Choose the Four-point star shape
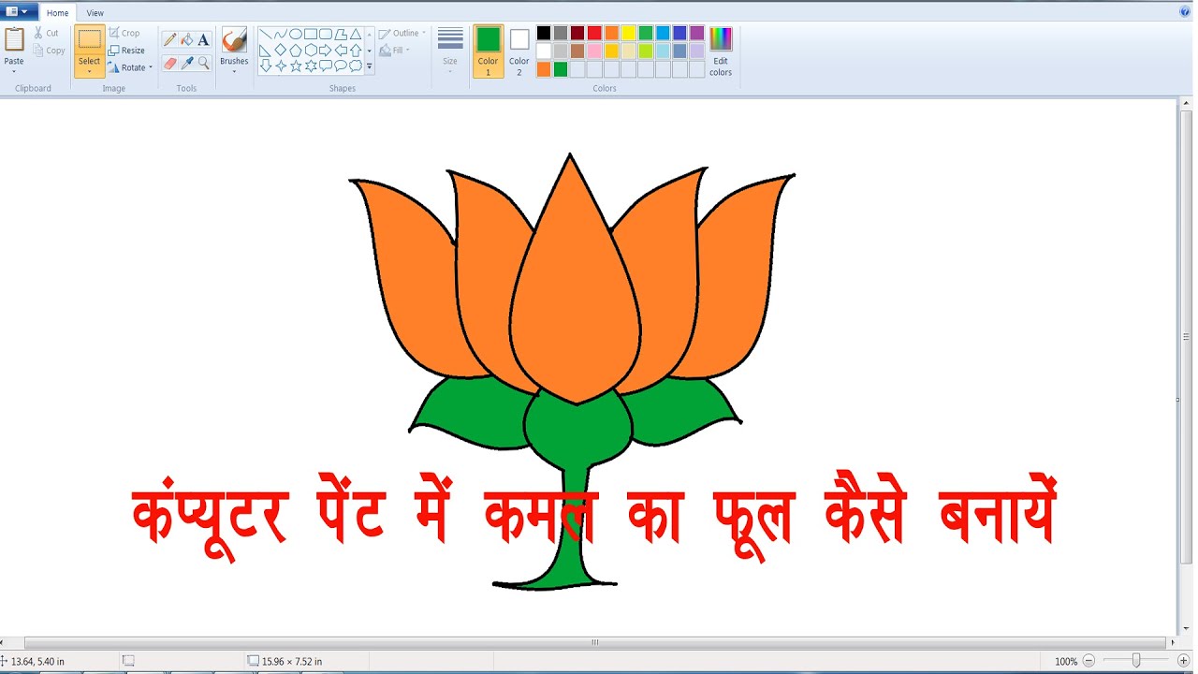 (x=281, y=66)
